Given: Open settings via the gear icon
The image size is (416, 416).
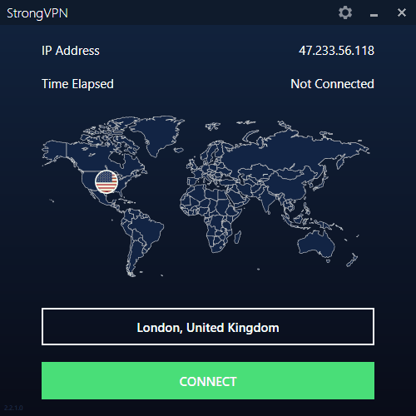Looking at the screenshot, I should pos(345,12).
